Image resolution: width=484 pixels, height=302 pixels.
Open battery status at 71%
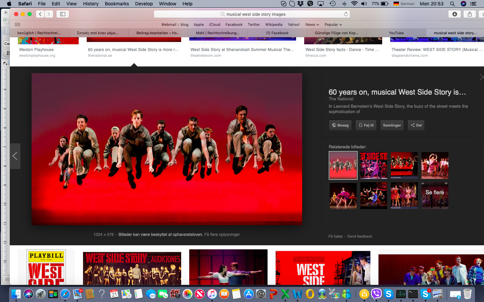[x=380, y=4]
